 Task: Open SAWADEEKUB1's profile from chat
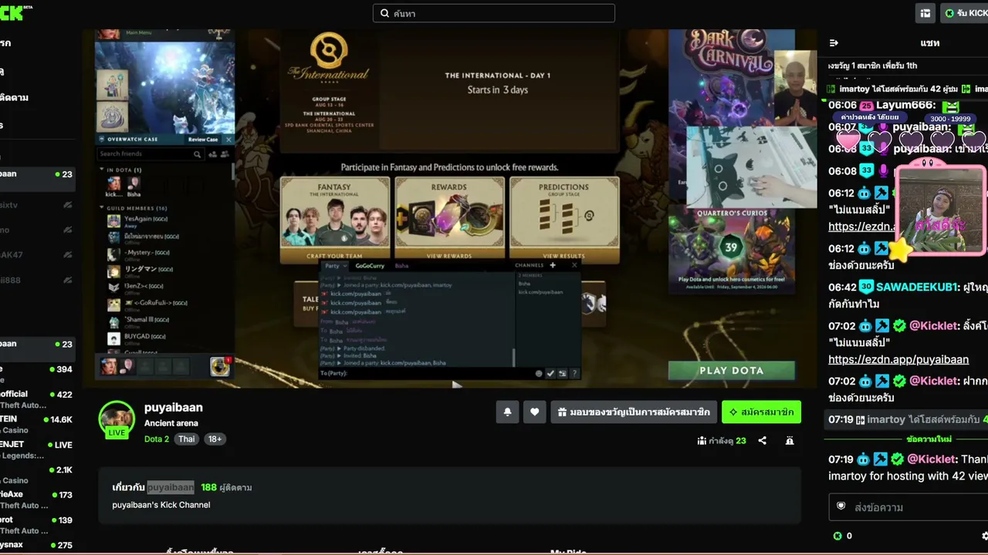click(917, 287)
